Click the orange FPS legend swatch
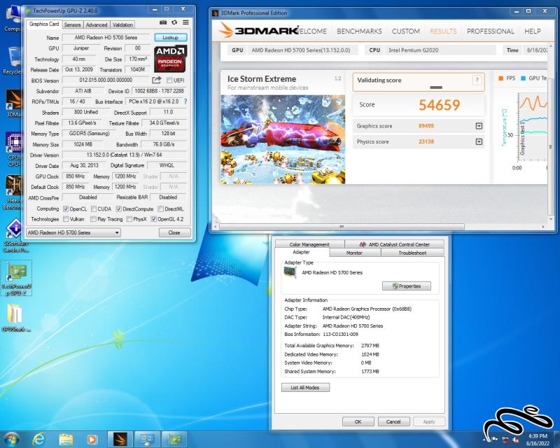The height and width of the screenshot is (448, 560). [x=500, y=78]
